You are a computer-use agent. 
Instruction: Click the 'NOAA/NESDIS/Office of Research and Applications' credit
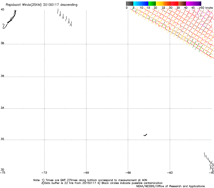click(x=170, y=186)
